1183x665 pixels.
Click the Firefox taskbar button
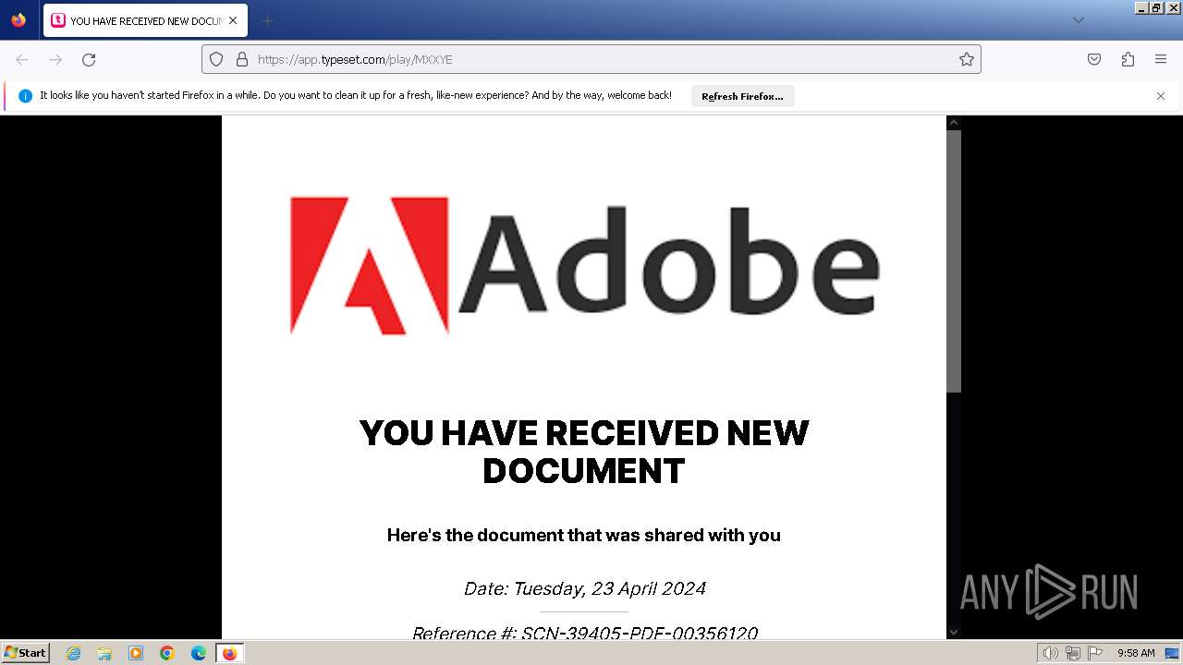pyautogui.click(x=229, y=653)
